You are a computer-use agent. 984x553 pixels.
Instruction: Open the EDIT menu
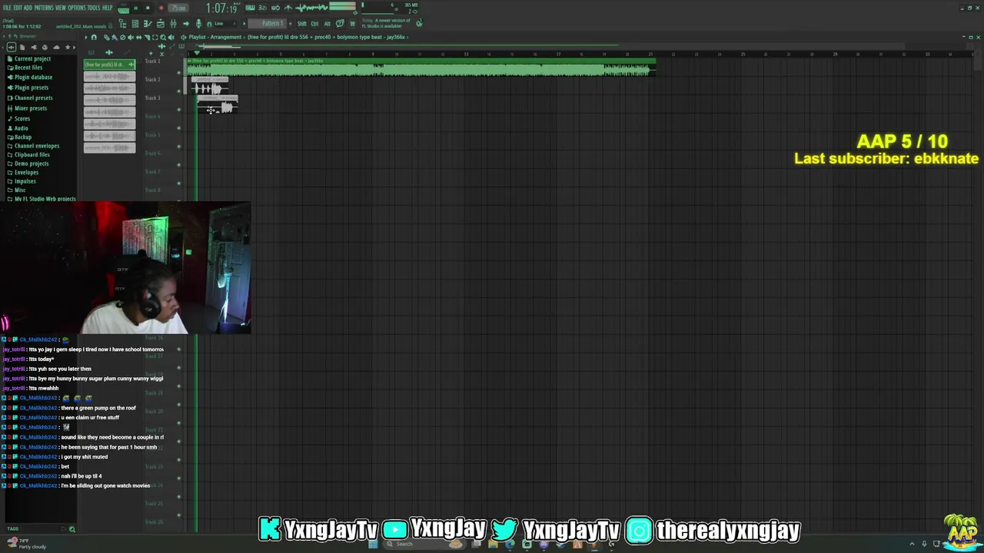(x=17, y=8)
